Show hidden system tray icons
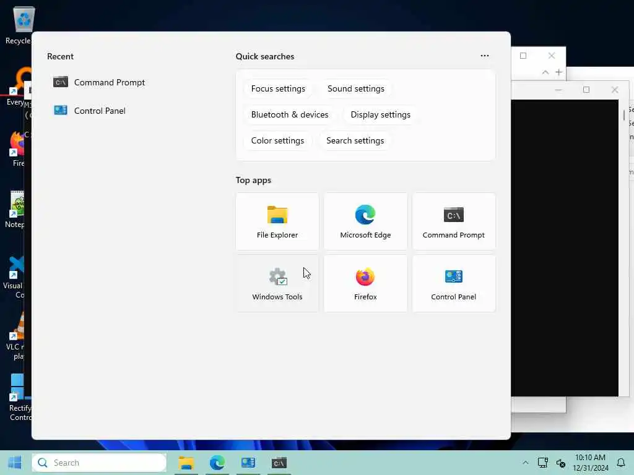 click(x=525, y=463)
